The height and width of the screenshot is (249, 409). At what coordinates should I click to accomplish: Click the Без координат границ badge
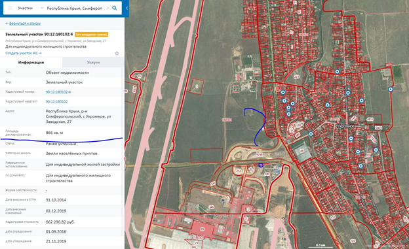click(91, 35)
